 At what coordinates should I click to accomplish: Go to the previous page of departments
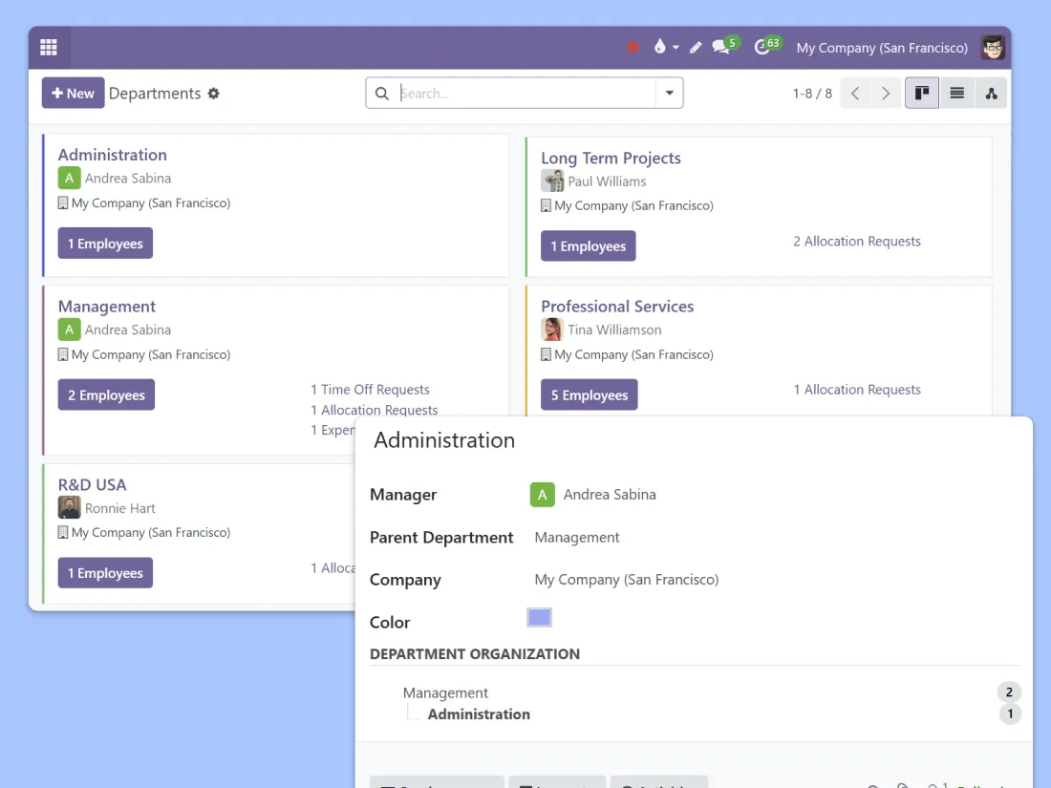coord(855,94)
